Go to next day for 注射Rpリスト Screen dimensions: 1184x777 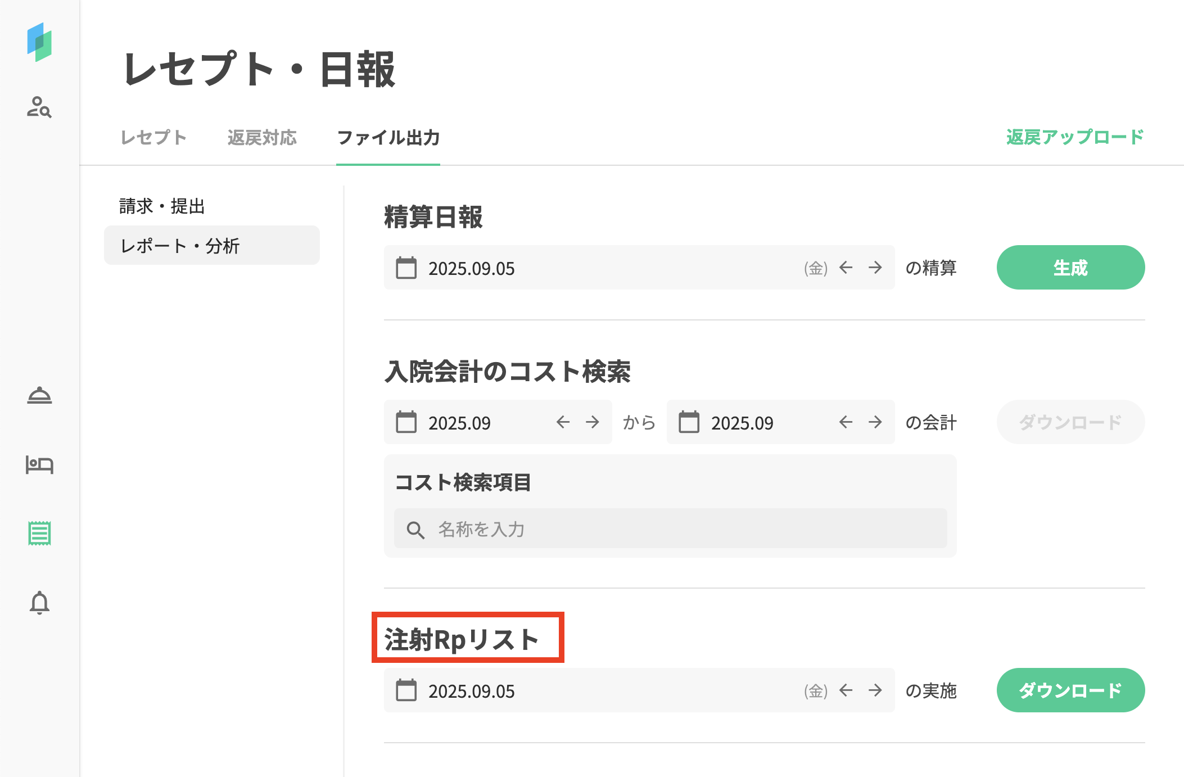875,690
